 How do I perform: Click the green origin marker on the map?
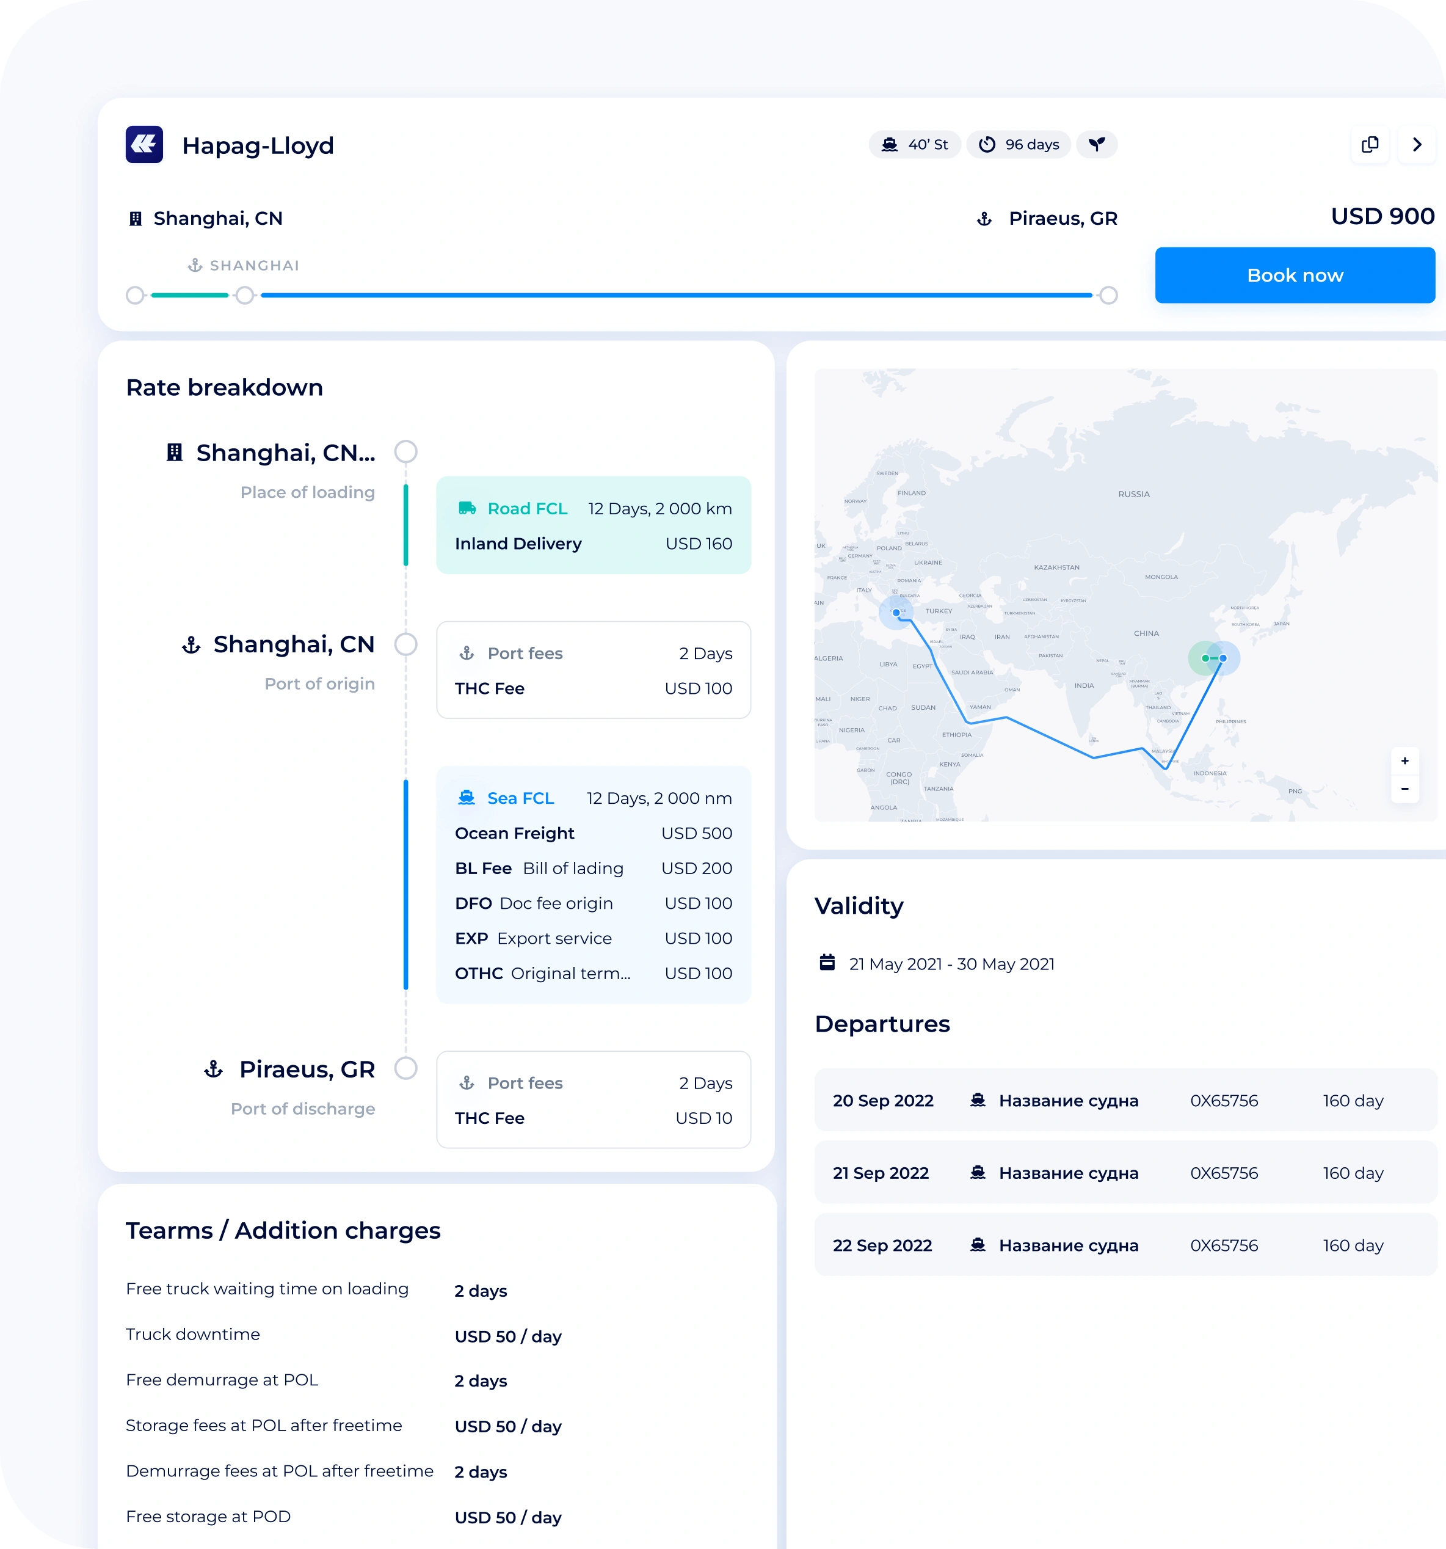click(1205, 658)
